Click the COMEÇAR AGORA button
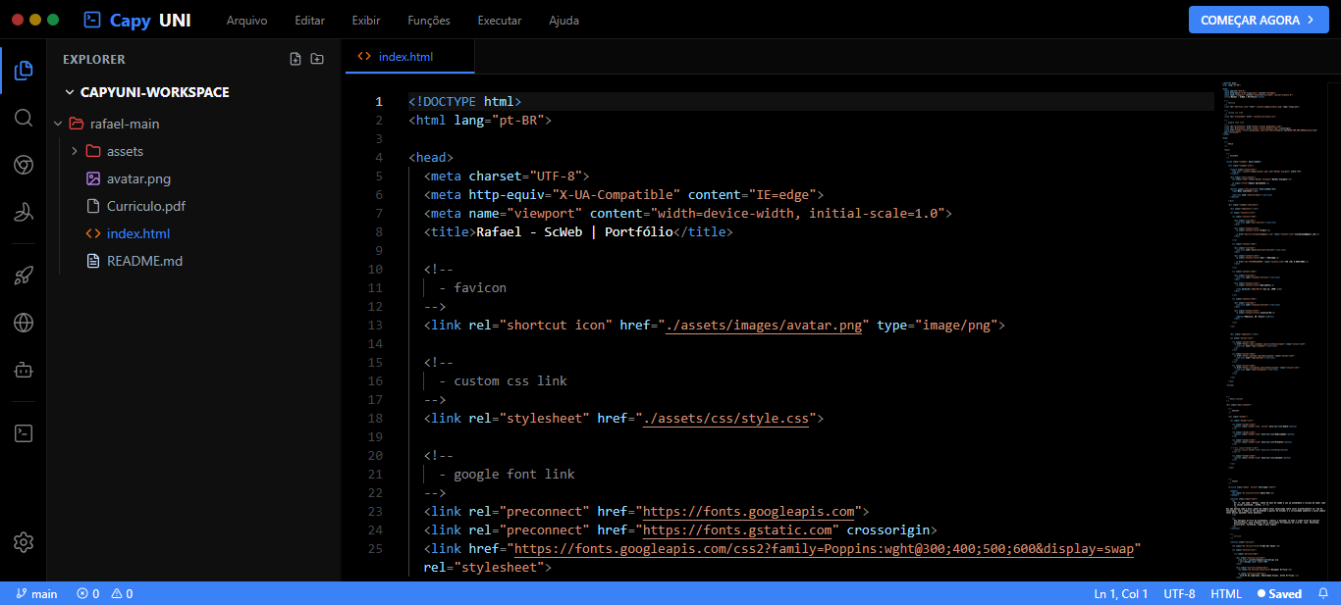Image resolution: width=1341 pixels, height=605 pixels. point(1258,20)
